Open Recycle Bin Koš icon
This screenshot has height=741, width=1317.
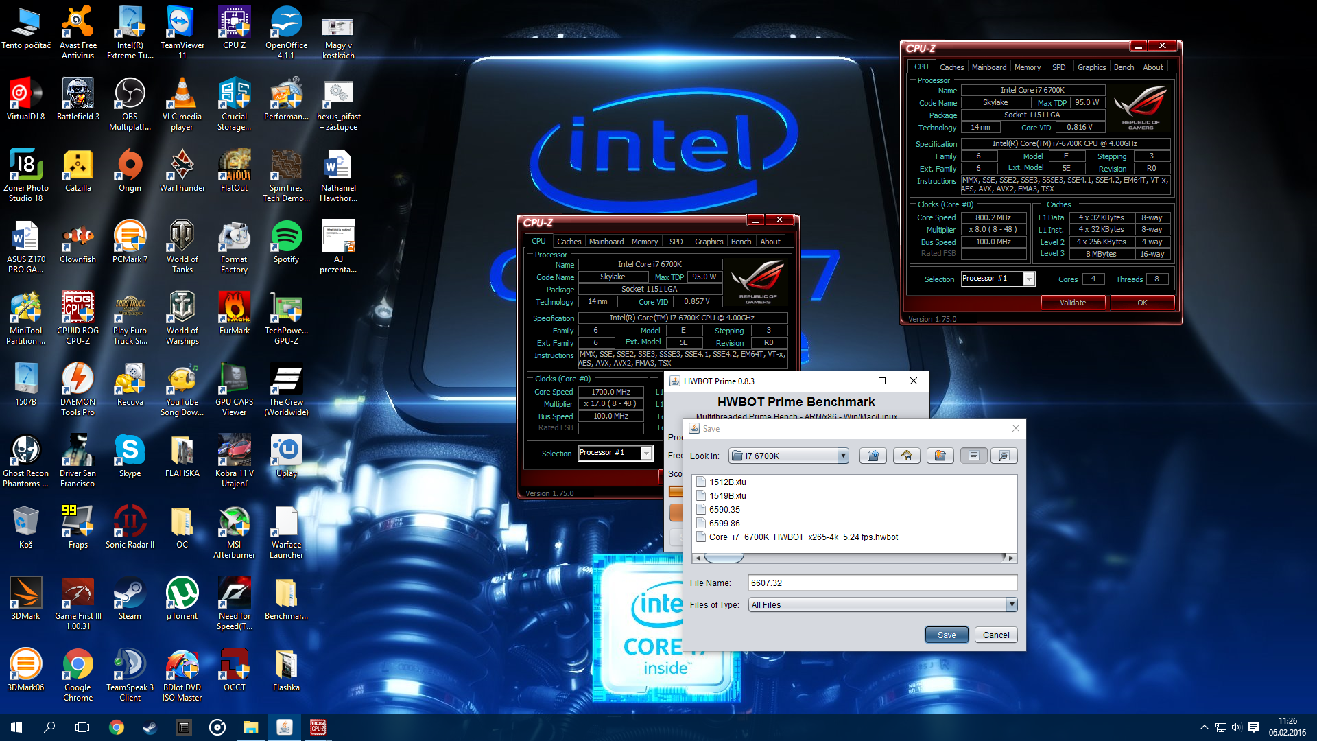click(26, 527)
